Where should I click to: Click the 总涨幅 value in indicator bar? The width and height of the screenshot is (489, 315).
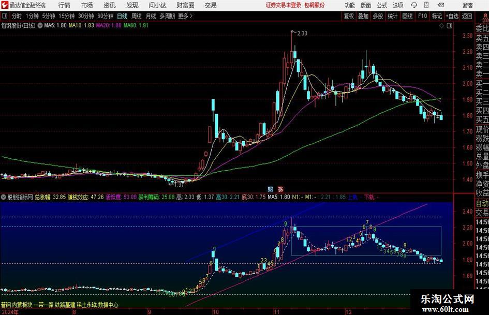[x=50, y=197]
